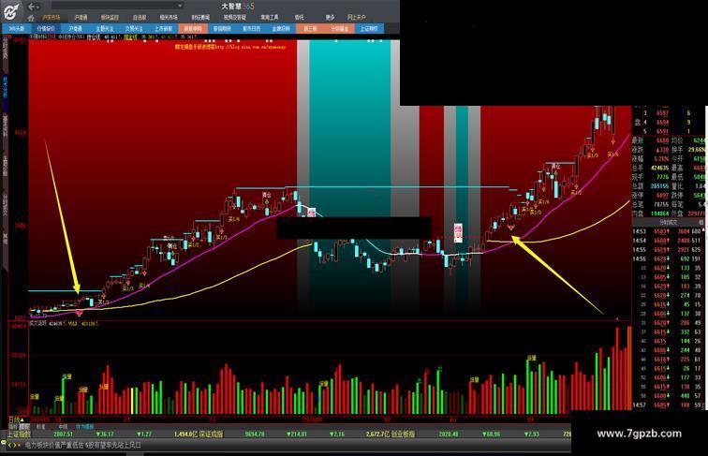Go back with the back arrow

coord(33,7)
